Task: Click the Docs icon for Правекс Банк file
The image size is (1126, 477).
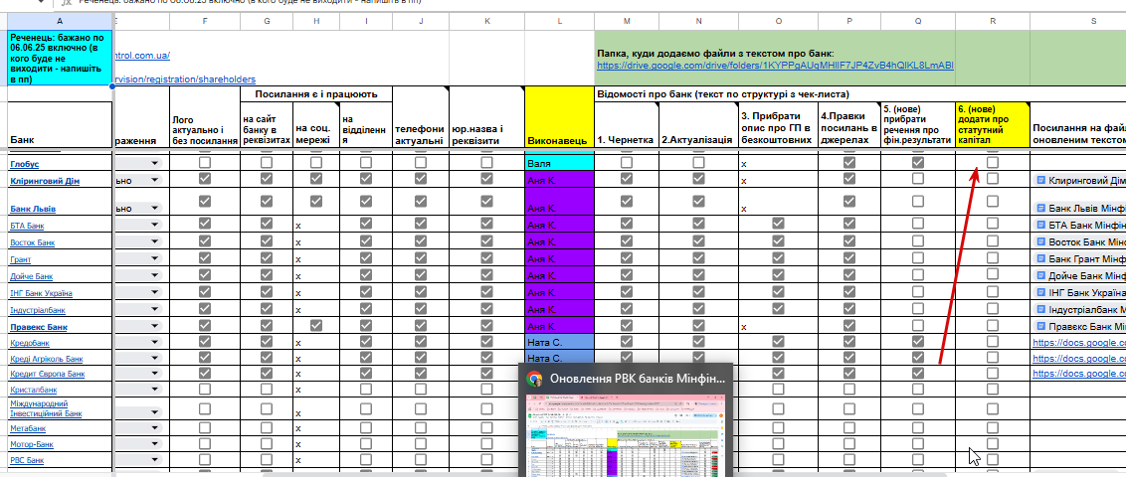Action: click(x=1040, y=326)
